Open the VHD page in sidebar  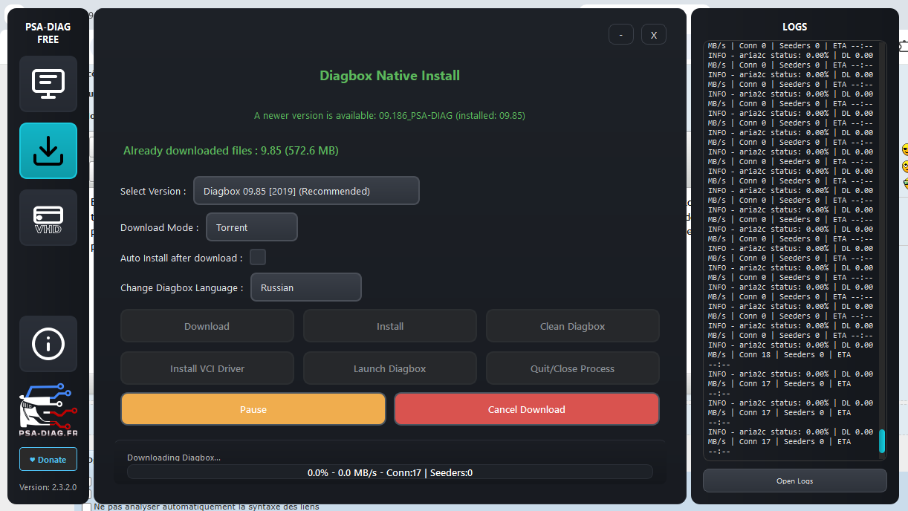[48, 218]
